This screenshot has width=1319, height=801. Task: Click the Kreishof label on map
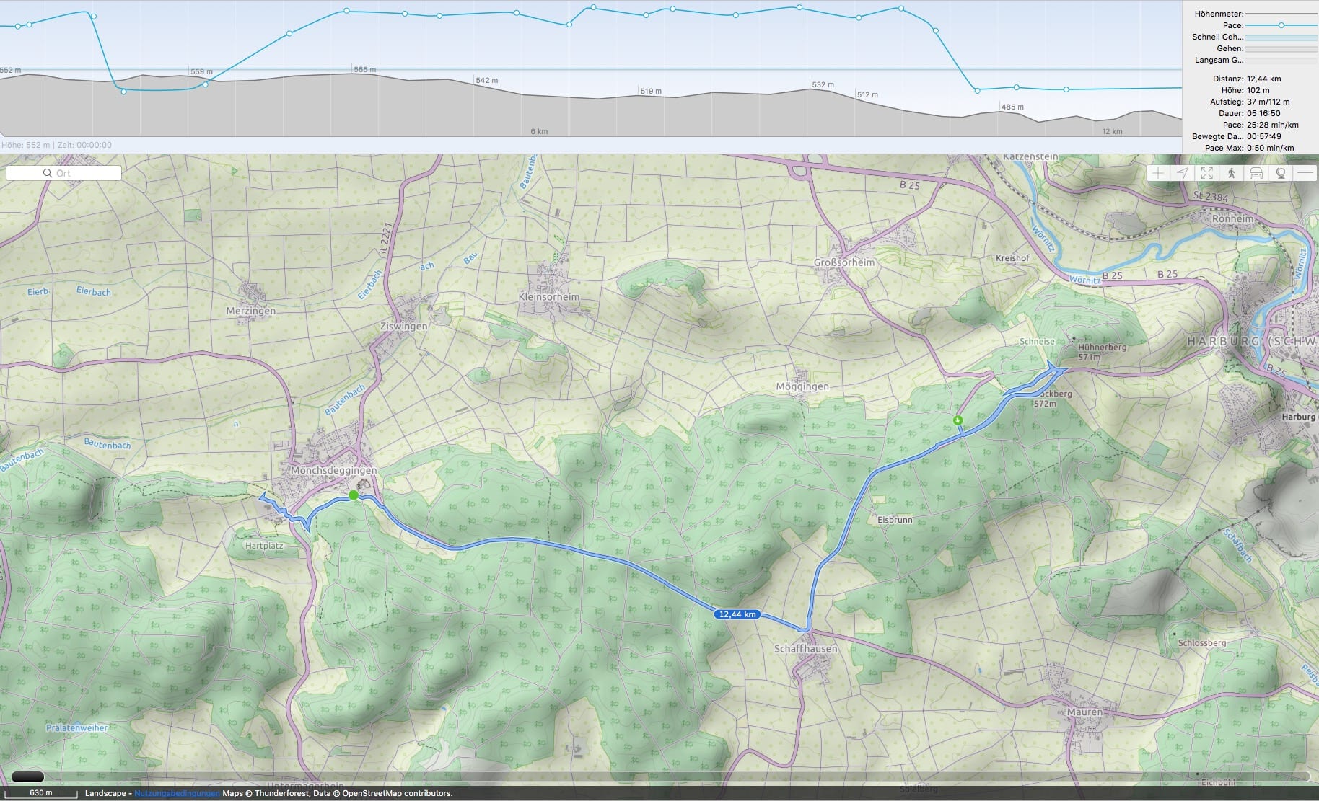(1012, 257)
